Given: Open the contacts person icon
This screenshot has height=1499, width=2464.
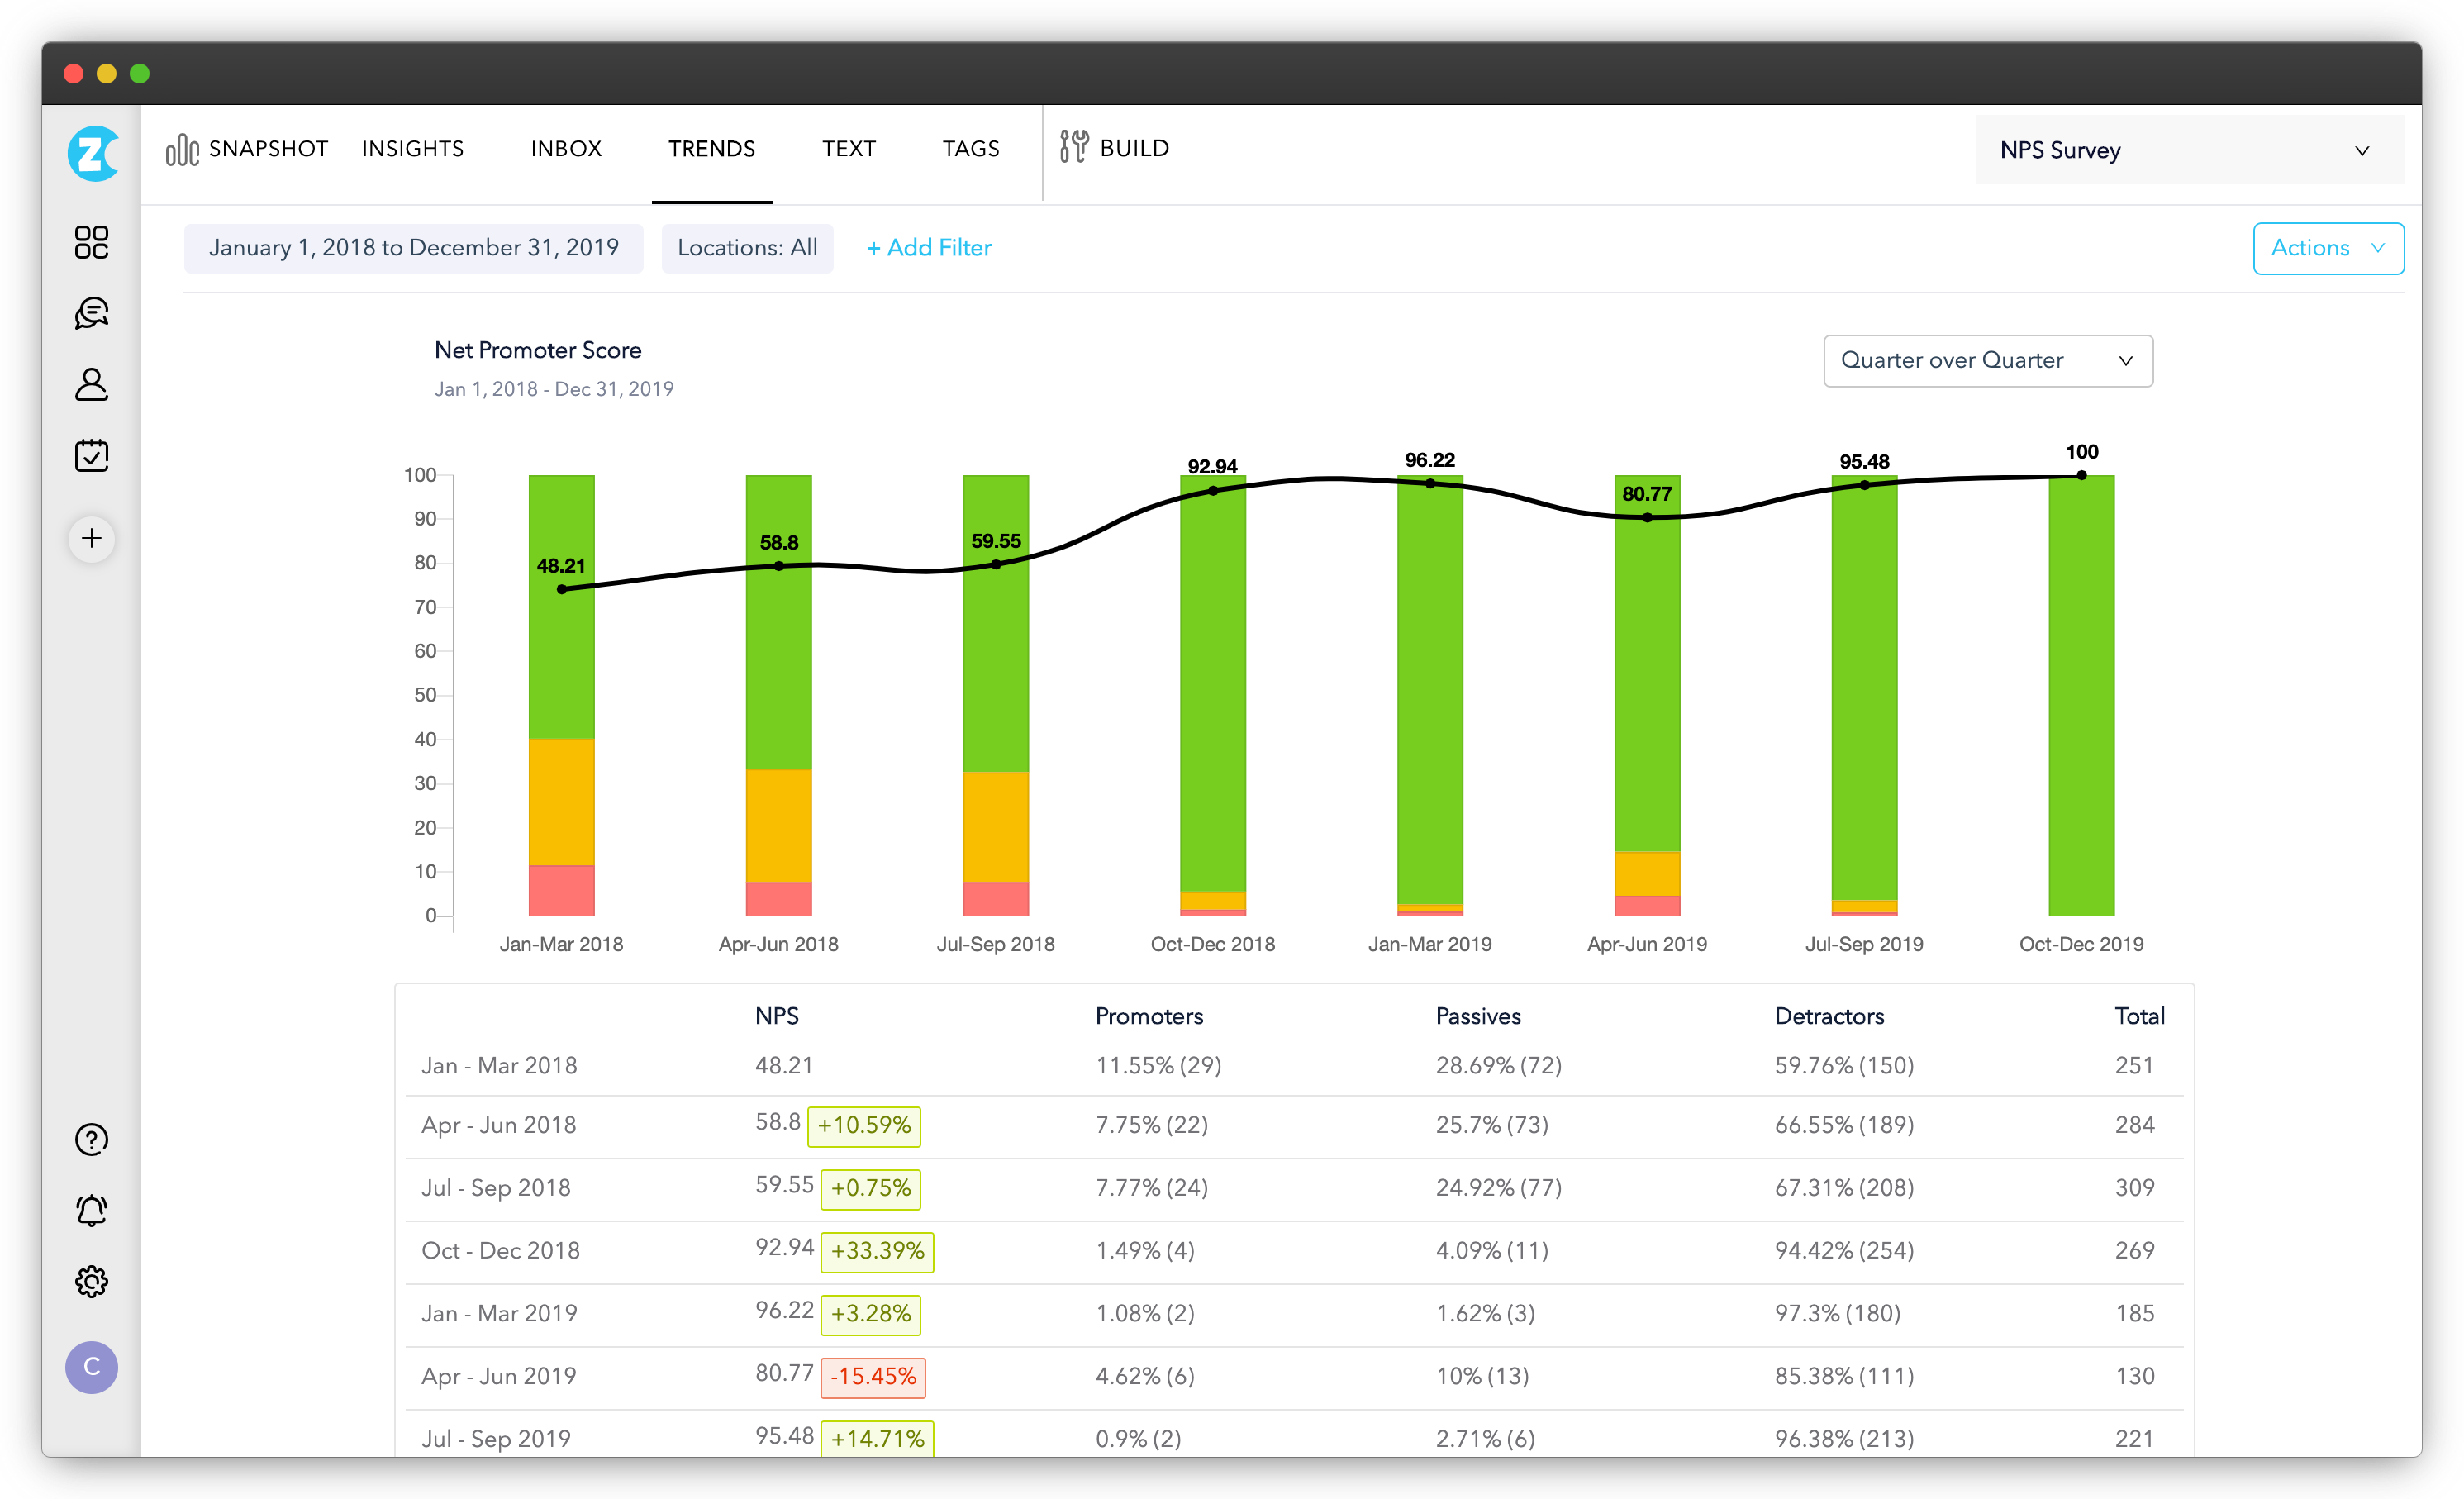Looking at the screenshot, I should click(91, 385).
